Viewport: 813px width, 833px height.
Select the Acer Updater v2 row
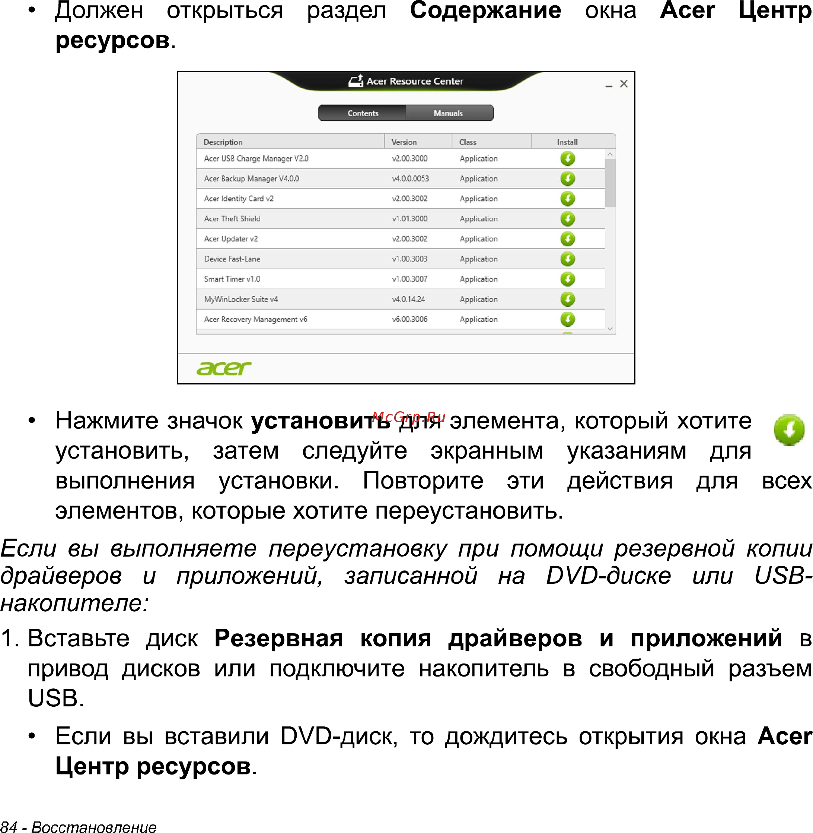401,239
